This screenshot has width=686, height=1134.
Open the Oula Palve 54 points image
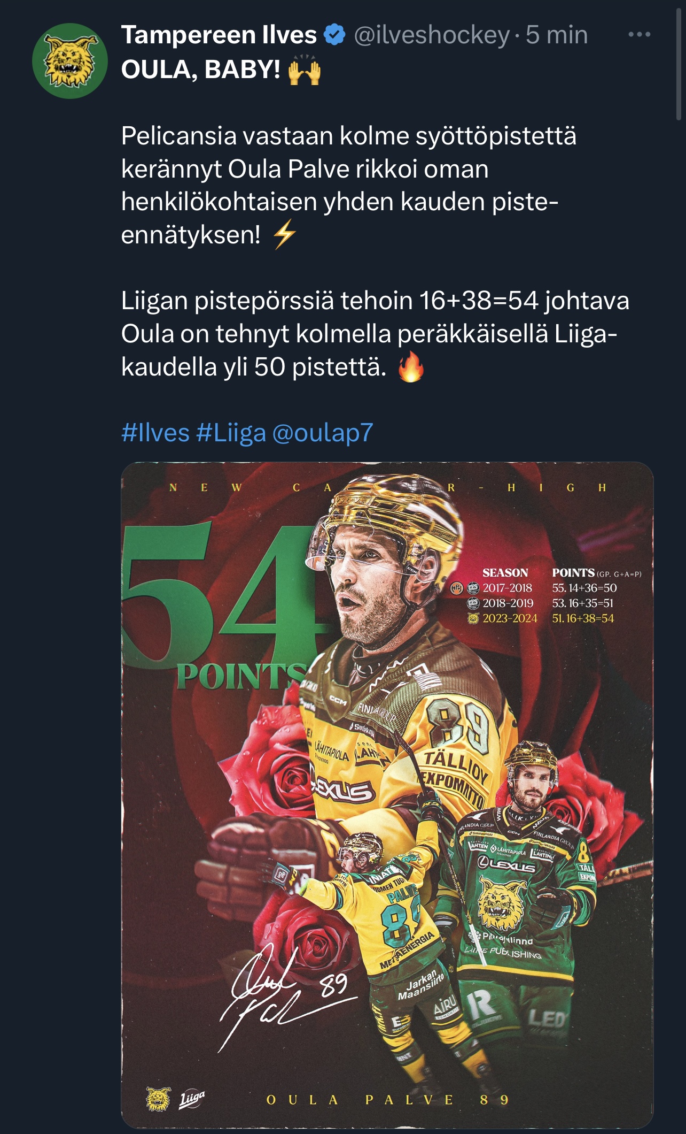click(x=387, y=795)
